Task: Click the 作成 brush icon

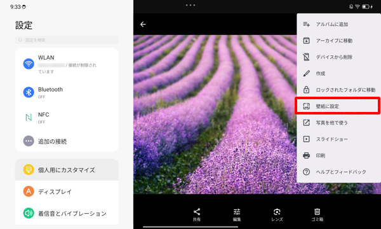Action: (307, 74)
